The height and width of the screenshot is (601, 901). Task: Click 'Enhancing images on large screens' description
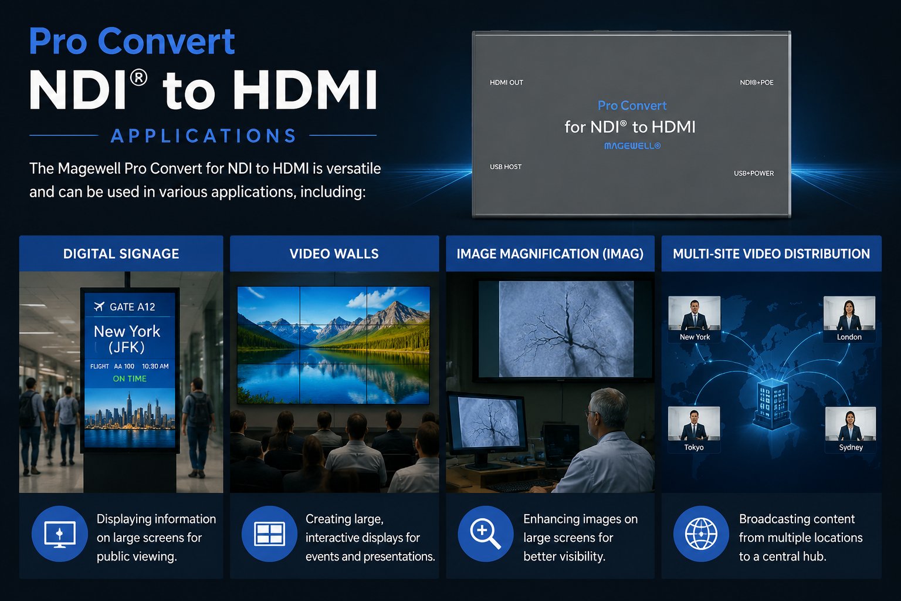580,538
